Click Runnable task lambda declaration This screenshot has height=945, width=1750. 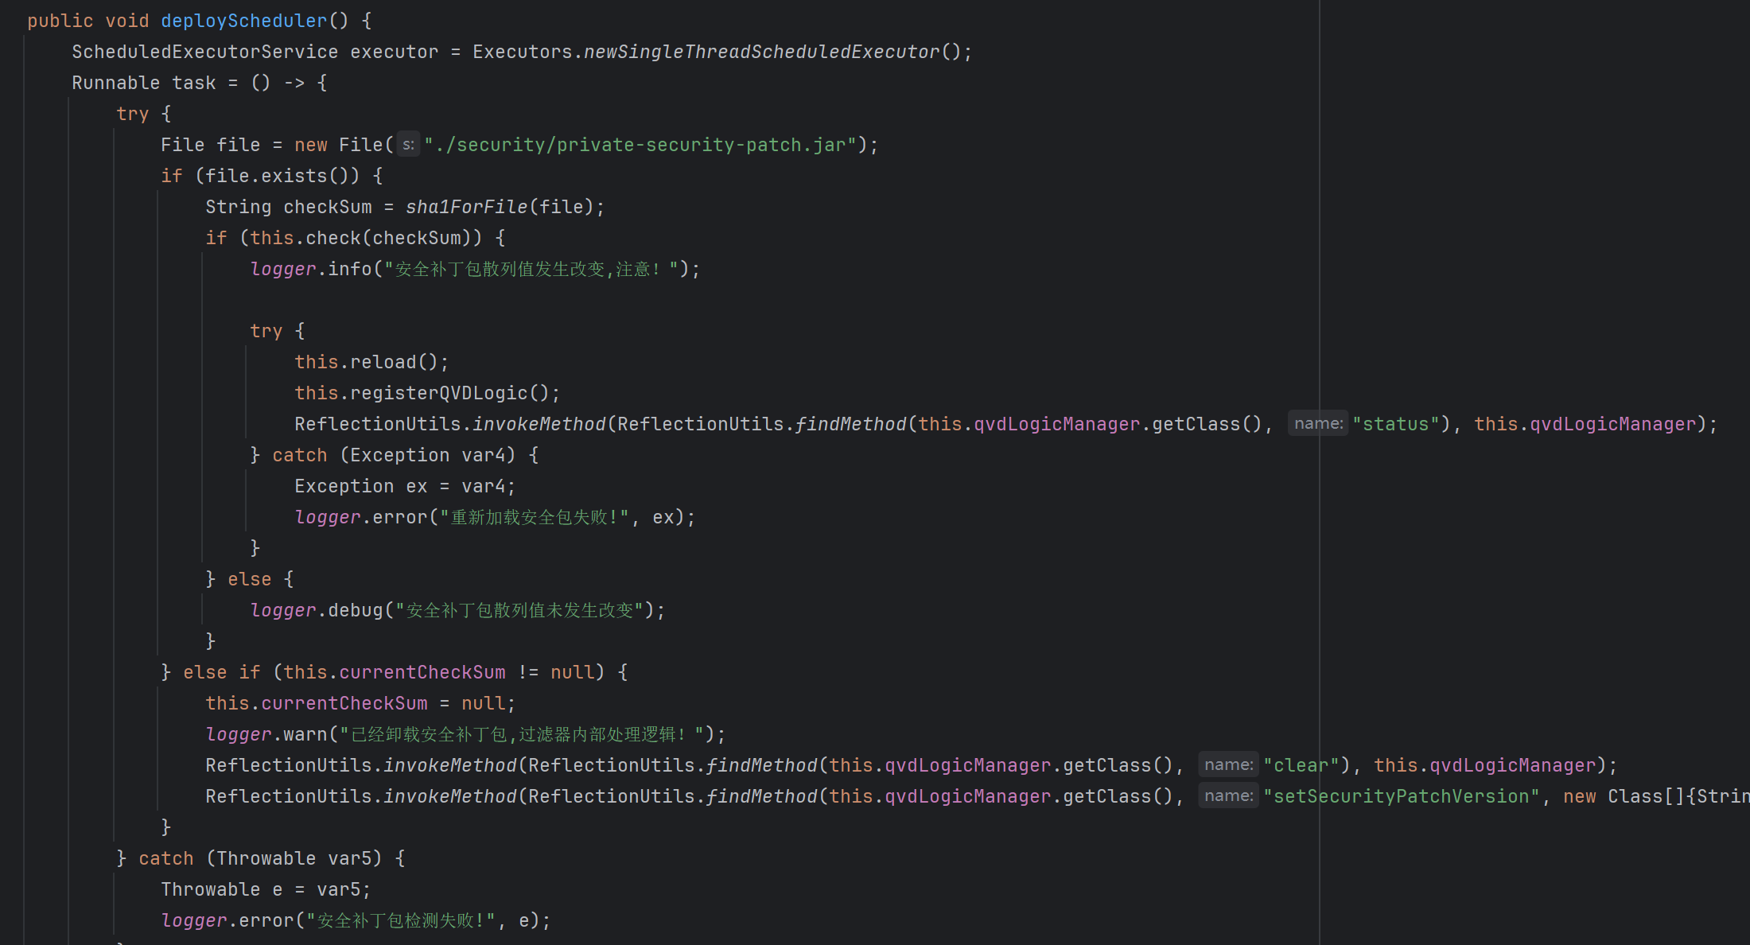click(x=199, y=83)
